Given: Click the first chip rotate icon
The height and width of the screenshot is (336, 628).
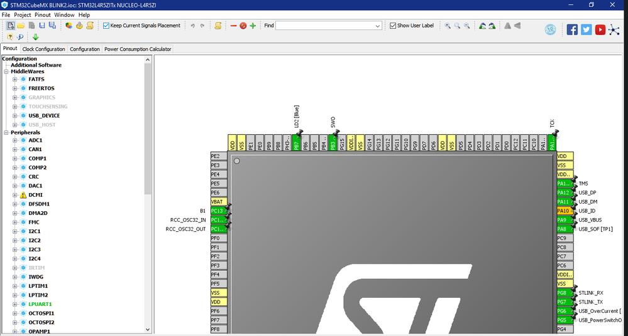Looking at the screenshot, I should [x=483, y=26].
